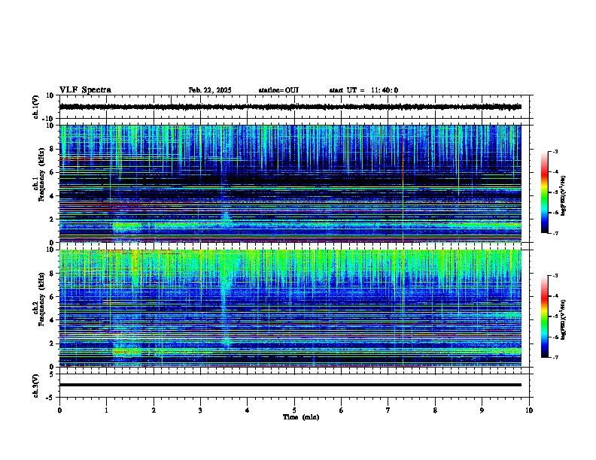Click the time axis tick label '10'
Screen dimensions: 596x460
click(529, 410)
